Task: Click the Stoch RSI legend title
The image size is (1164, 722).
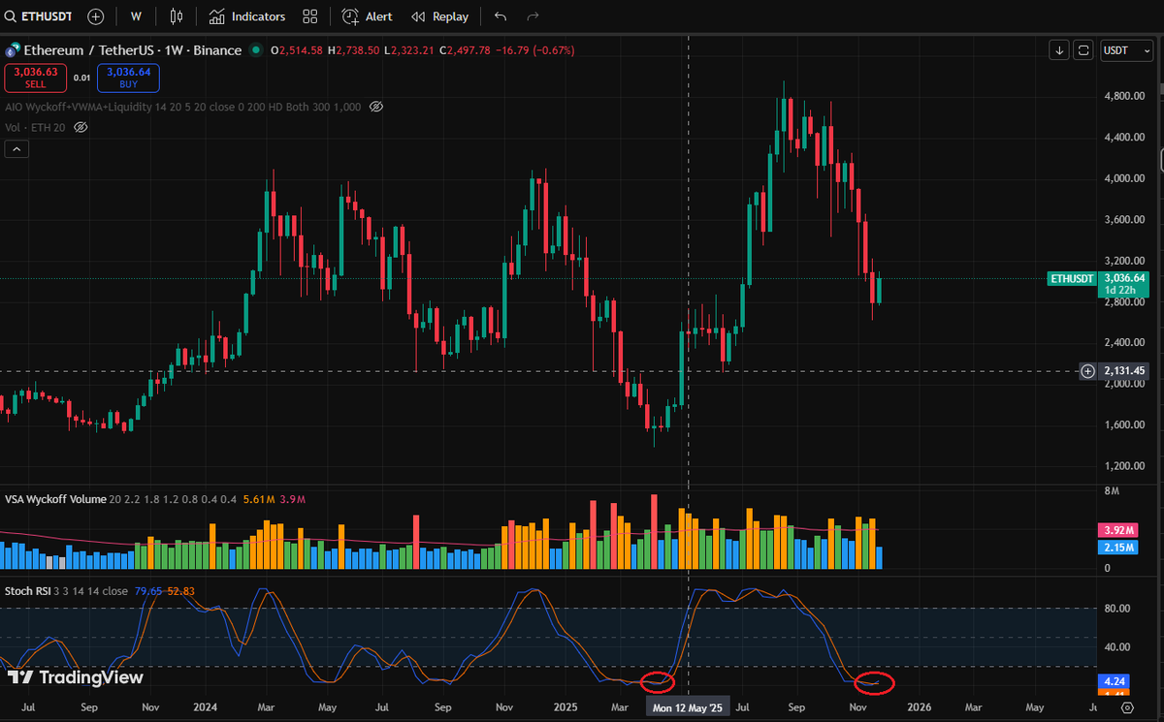Action: click(x=29, y=590)
